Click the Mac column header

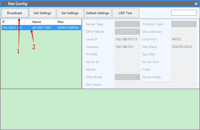click(69, 22)
